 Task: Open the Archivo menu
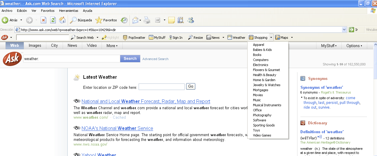point(7,11)
